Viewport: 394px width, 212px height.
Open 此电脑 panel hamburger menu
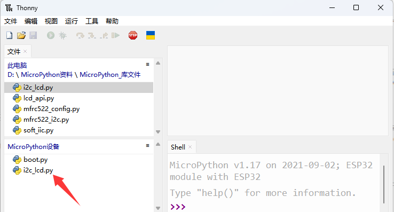[147, 65]
